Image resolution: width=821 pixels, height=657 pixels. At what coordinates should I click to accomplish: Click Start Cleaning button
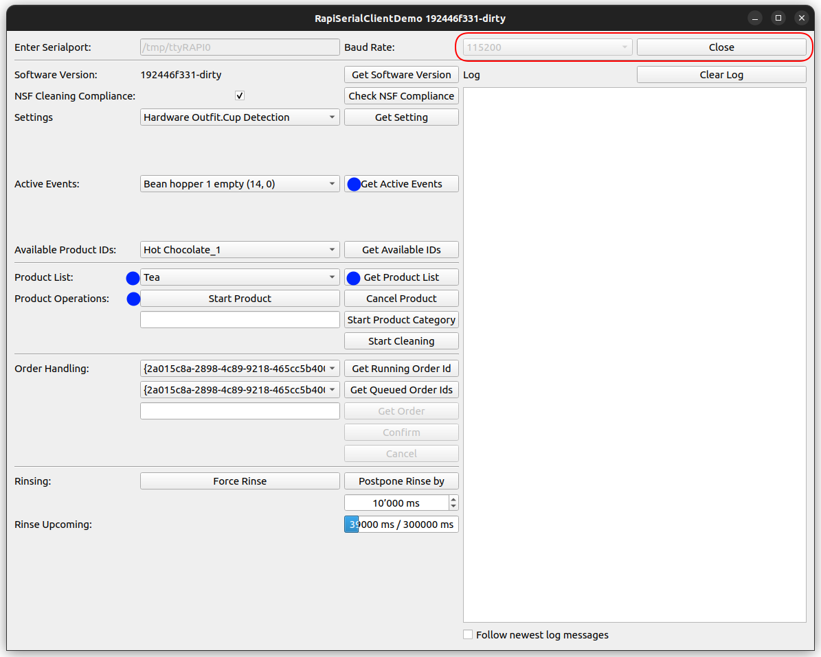coord(401,341)
